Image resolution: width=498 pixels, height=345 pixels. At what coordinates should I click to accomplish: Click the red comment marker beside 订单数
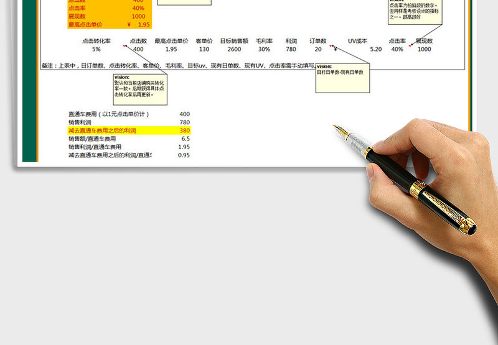(x=331, y=45)
